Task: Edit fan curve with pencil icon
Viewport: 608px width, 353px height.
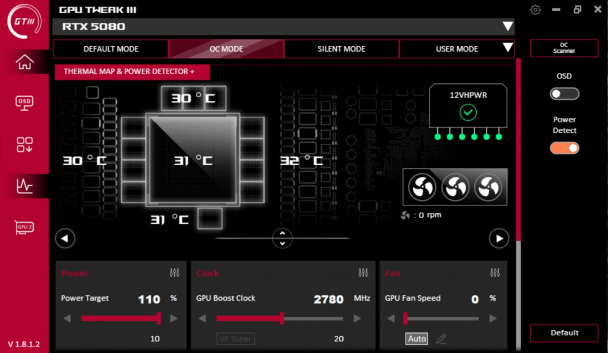Action: pos(441,338)
